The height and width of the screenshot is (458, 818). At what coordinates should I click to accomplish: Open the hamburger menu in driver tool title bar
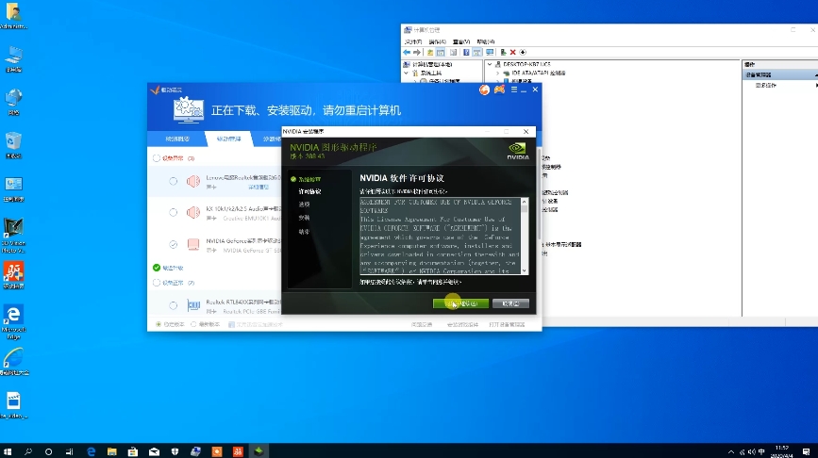[x=514, y=90]
